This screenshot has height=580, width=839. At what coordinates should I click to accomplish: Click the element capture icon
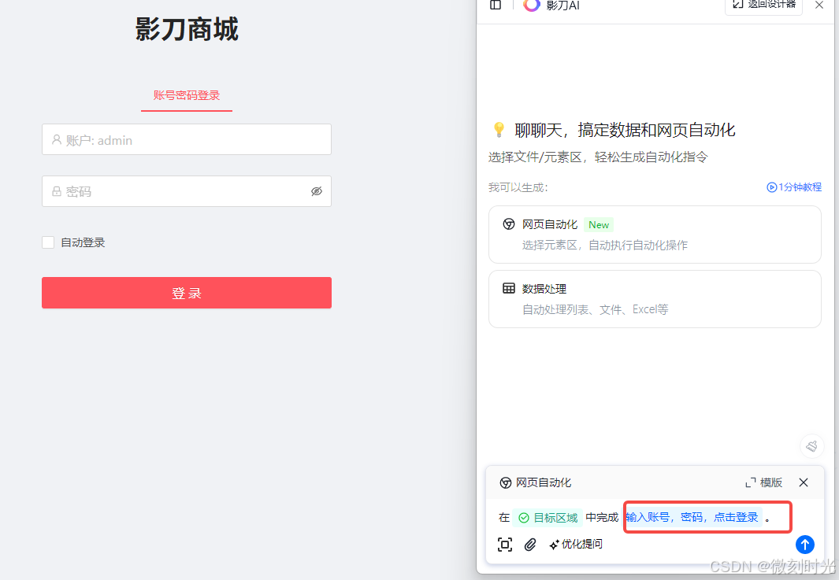pyautogui.click(x=504, y=544)
